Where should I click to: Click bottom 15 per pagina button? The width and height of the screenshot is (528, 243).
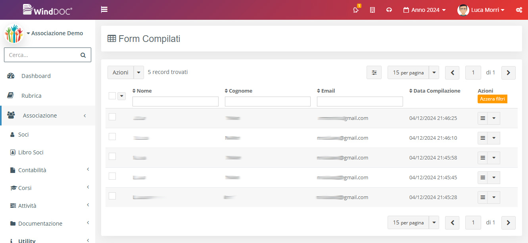coord(408,222)
